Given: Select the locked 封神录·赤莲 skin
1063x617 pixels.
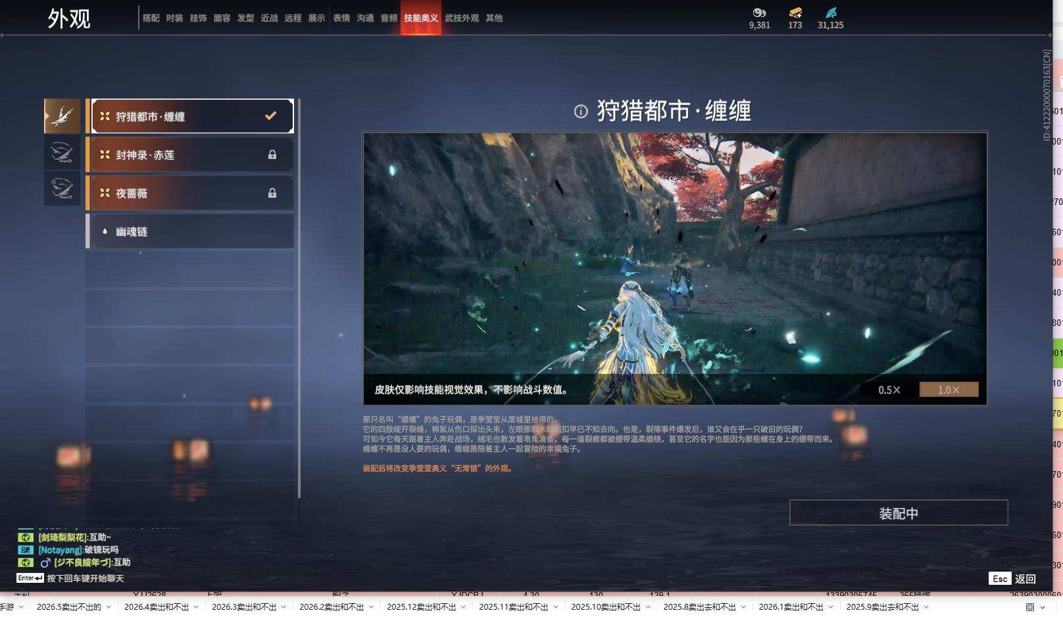Looking at the screenshot, I should click(190, 154).
